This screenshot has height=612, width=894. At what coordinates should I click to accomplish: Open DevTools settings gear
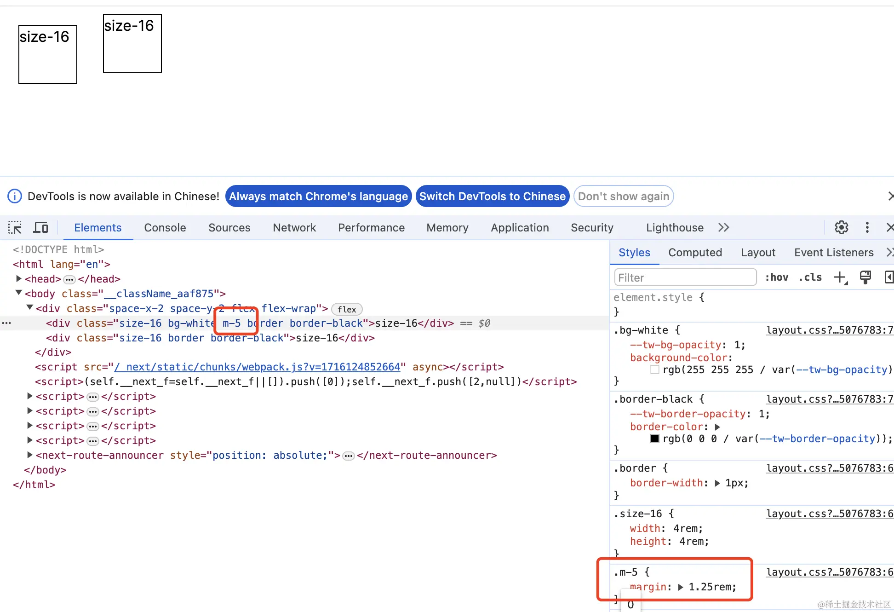pos(842,228)
